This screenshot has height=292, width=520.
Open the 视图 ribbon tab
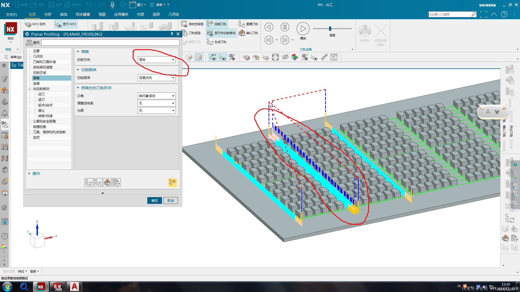click(x=102, y=14)
